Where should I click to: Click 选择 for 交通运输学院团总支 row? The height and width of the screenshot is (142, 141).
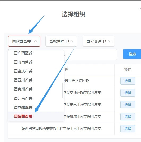click(128, 93)
